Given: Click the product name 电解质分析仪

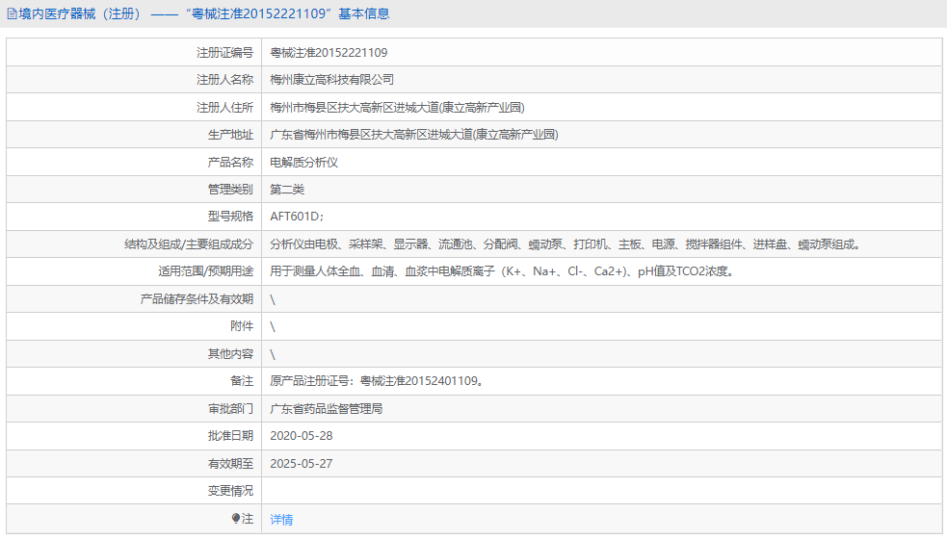Looking at the screenshot, I should (303, 163).
